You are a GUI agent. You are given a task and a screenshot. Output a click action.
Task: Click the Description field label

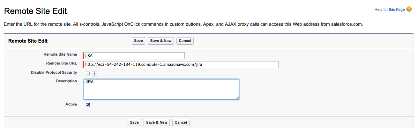pyautogui.click(x=66, y=81)
